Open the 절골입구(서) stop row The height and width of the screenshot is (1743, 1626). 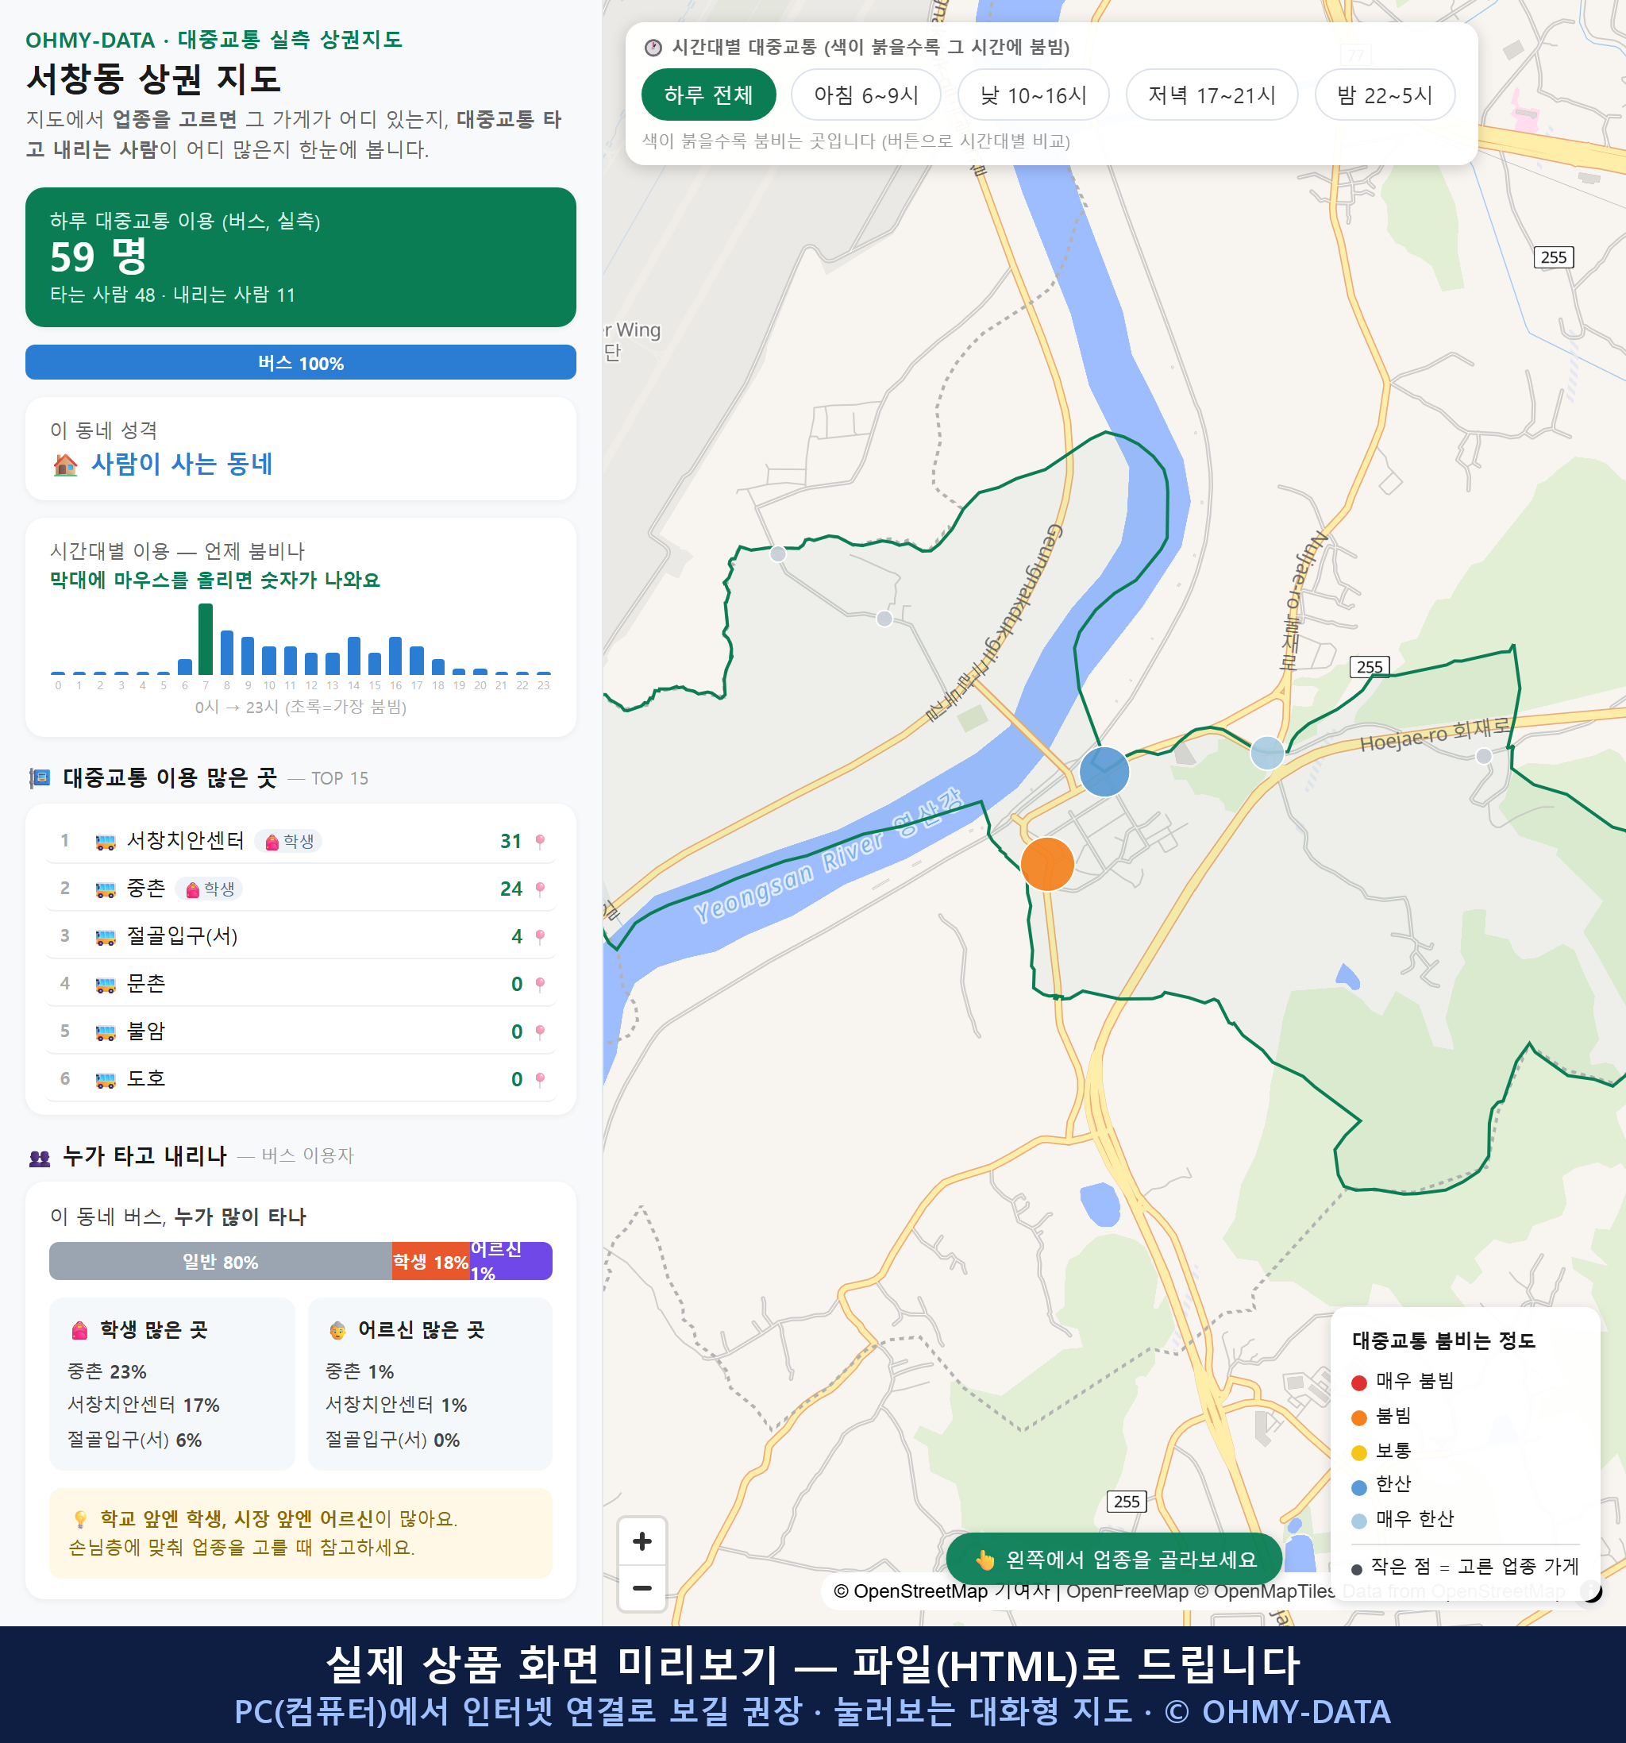301,936
